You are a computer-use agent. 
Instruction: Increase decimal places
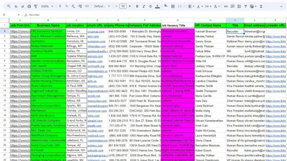[x=80, y=6]
